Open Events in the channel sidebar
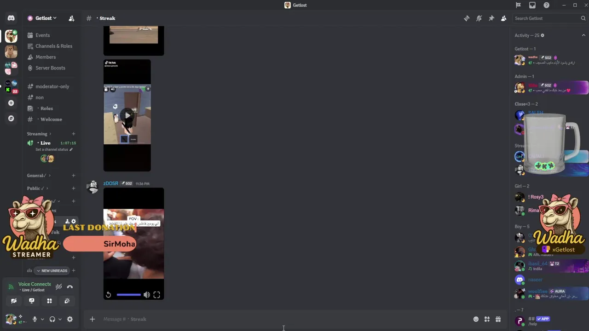This screenshot has width=589, height=331. pyautogui.click(x=43, y=35)
